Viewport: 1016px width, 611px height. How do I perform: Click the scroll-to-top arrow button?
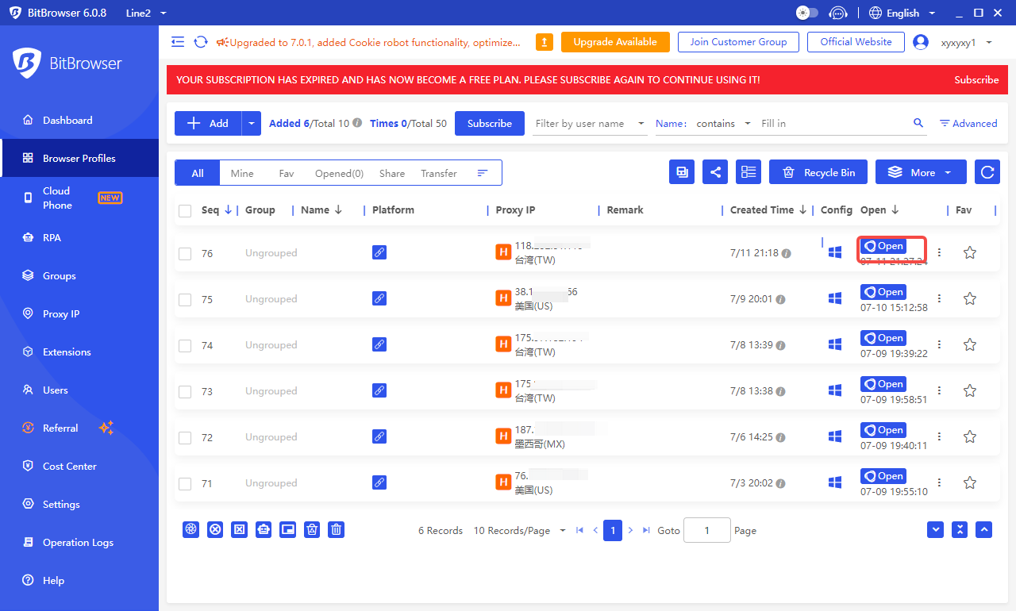984,529
